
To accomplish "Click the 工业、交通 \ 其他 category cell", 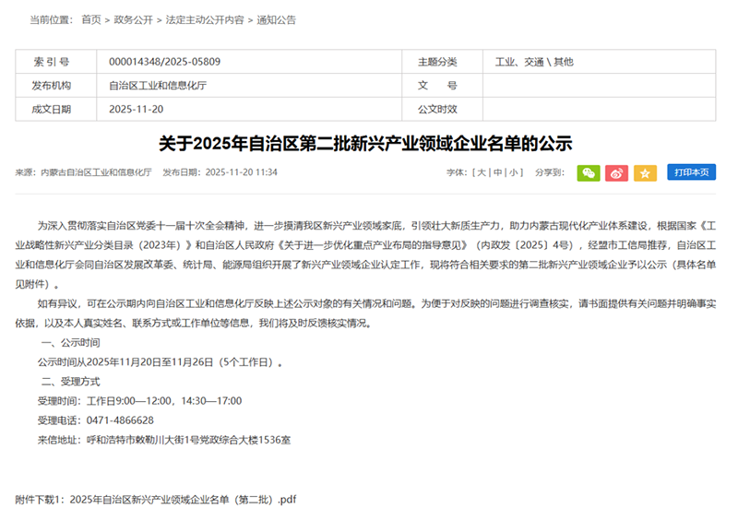I will (x=534, y=62).
